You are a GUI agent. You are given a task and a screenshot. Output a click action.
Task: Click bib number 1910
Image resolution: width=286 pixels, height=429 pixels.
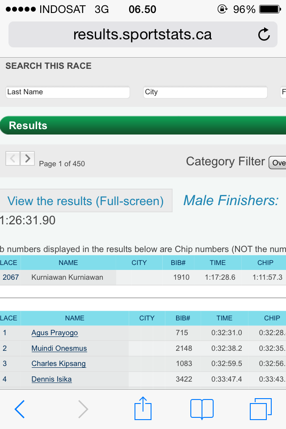click(x=181, y=277)
